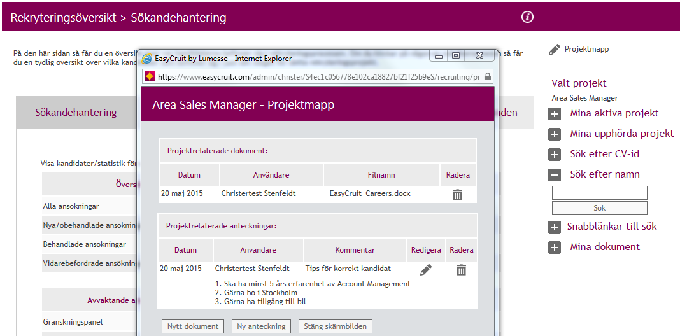Screen dimensions: 680x336
Task: Expand Mina dokument section
Action: 554,247
